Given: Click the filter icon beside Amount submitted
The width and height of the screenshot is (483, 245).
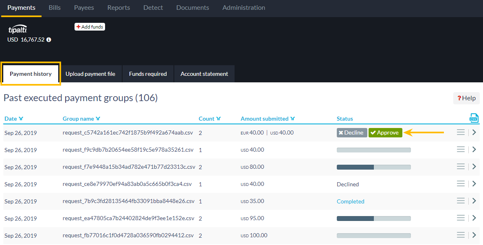Looking at the screenshot, I should 292,119.
